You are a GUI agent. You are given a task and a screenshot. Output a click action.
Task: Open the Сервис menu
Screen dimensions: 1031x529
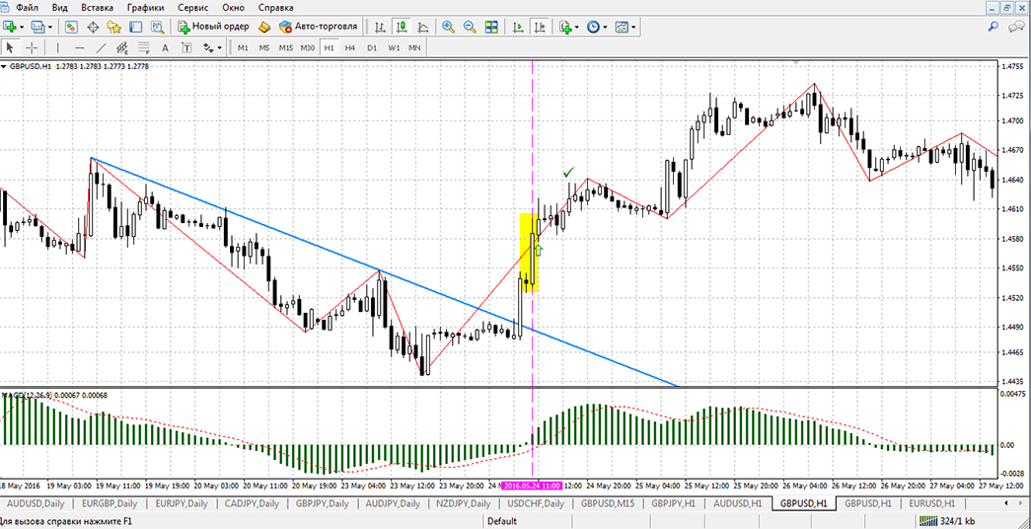(x=193, y=8)
